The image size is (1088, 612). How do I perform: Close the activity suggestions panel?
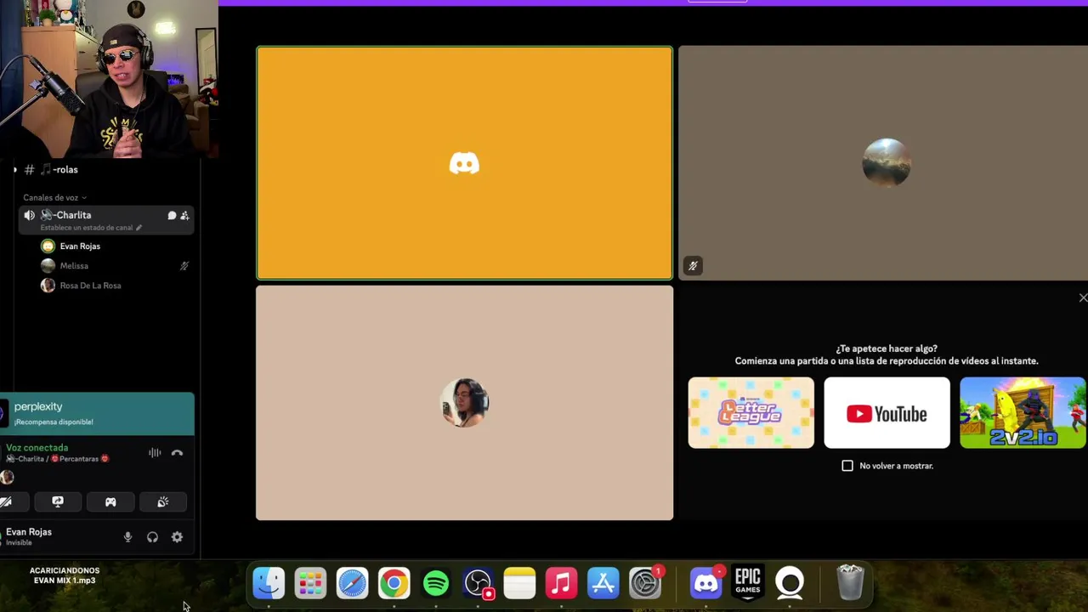[x=1082, y=297]
